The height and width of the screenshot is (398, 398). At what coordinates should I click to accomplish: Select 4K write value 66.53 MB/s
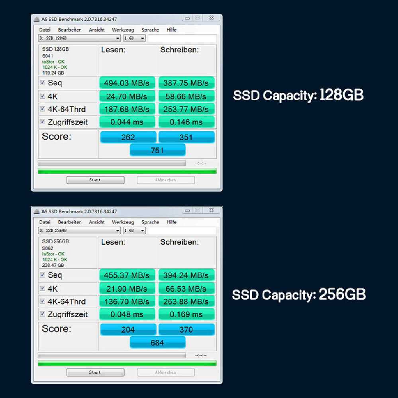[186, 288]
